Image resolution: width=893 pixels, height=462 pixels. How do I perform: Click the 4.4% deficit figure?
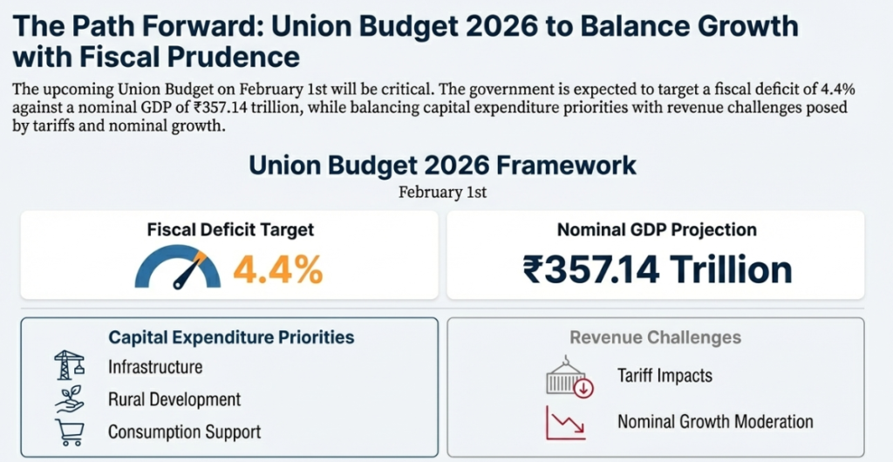click(278, 270)
